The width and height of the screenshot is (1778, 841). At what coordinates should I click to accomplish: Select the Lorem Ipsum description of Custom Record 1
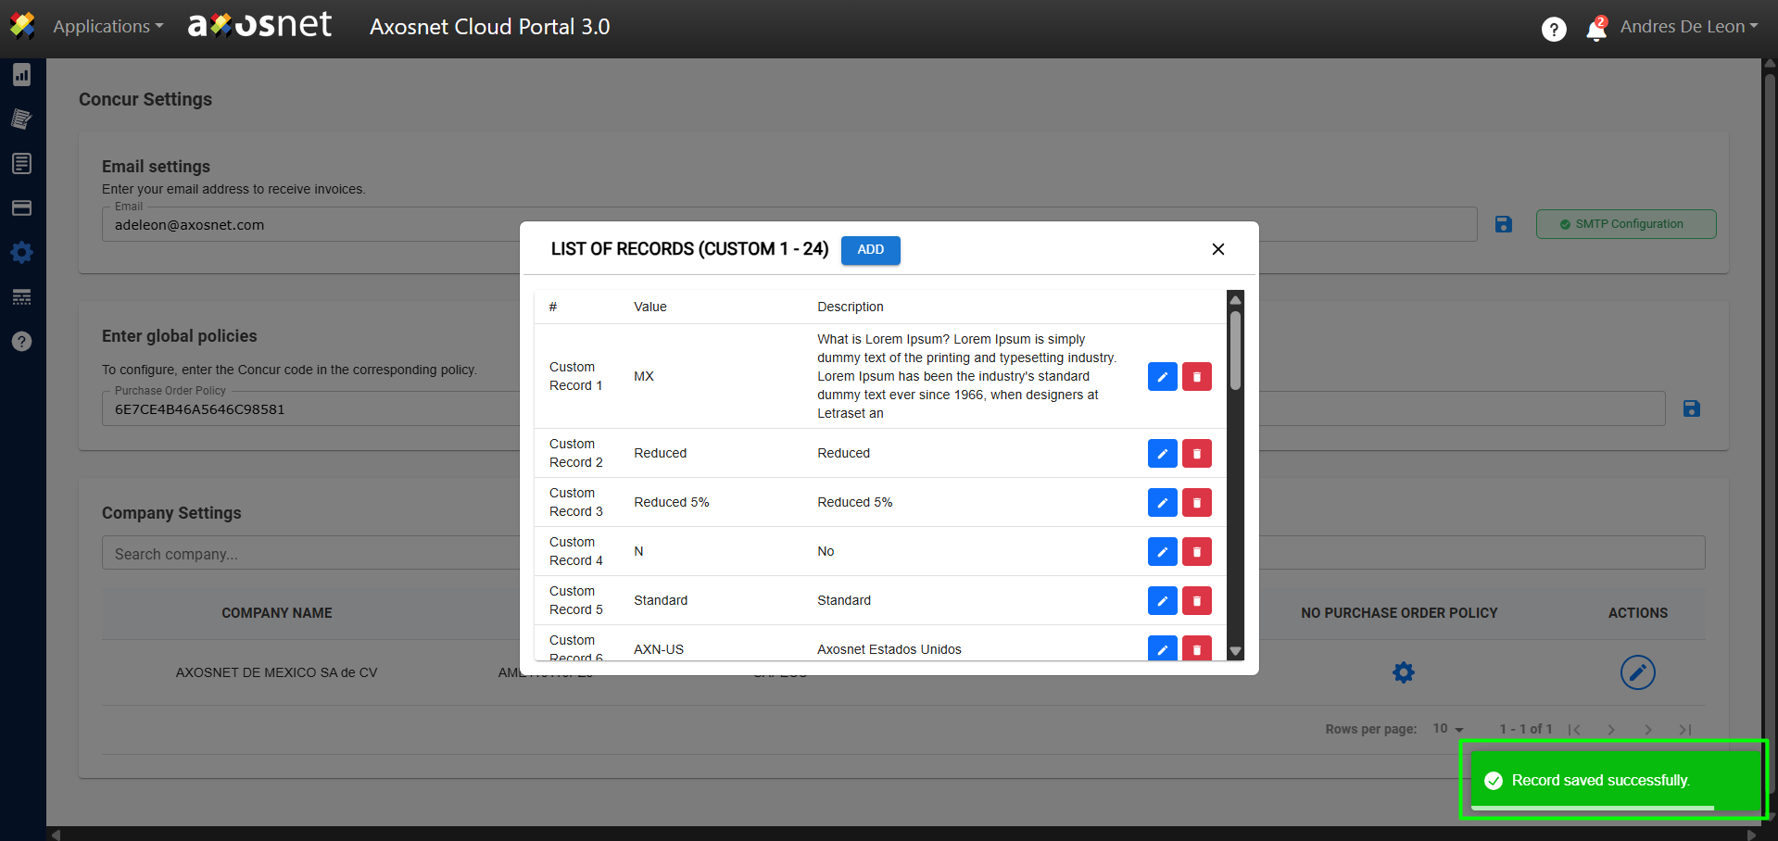(966, 376)
